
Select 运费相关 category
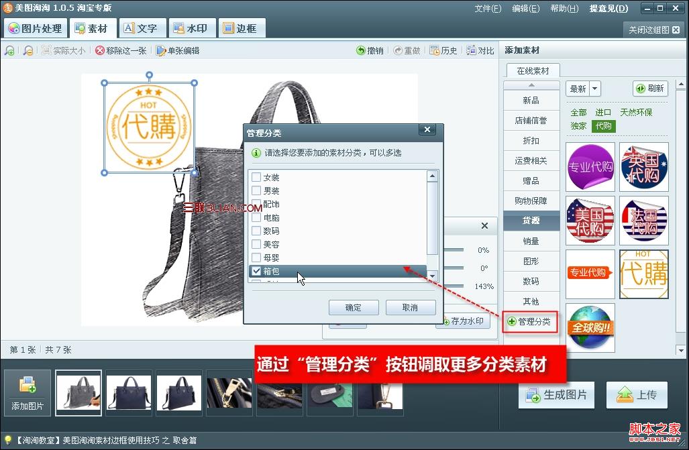(531, 160)
